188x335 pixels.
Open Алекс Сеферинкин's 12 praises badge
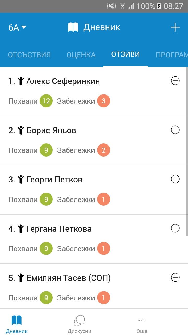[x=46, y=101]
